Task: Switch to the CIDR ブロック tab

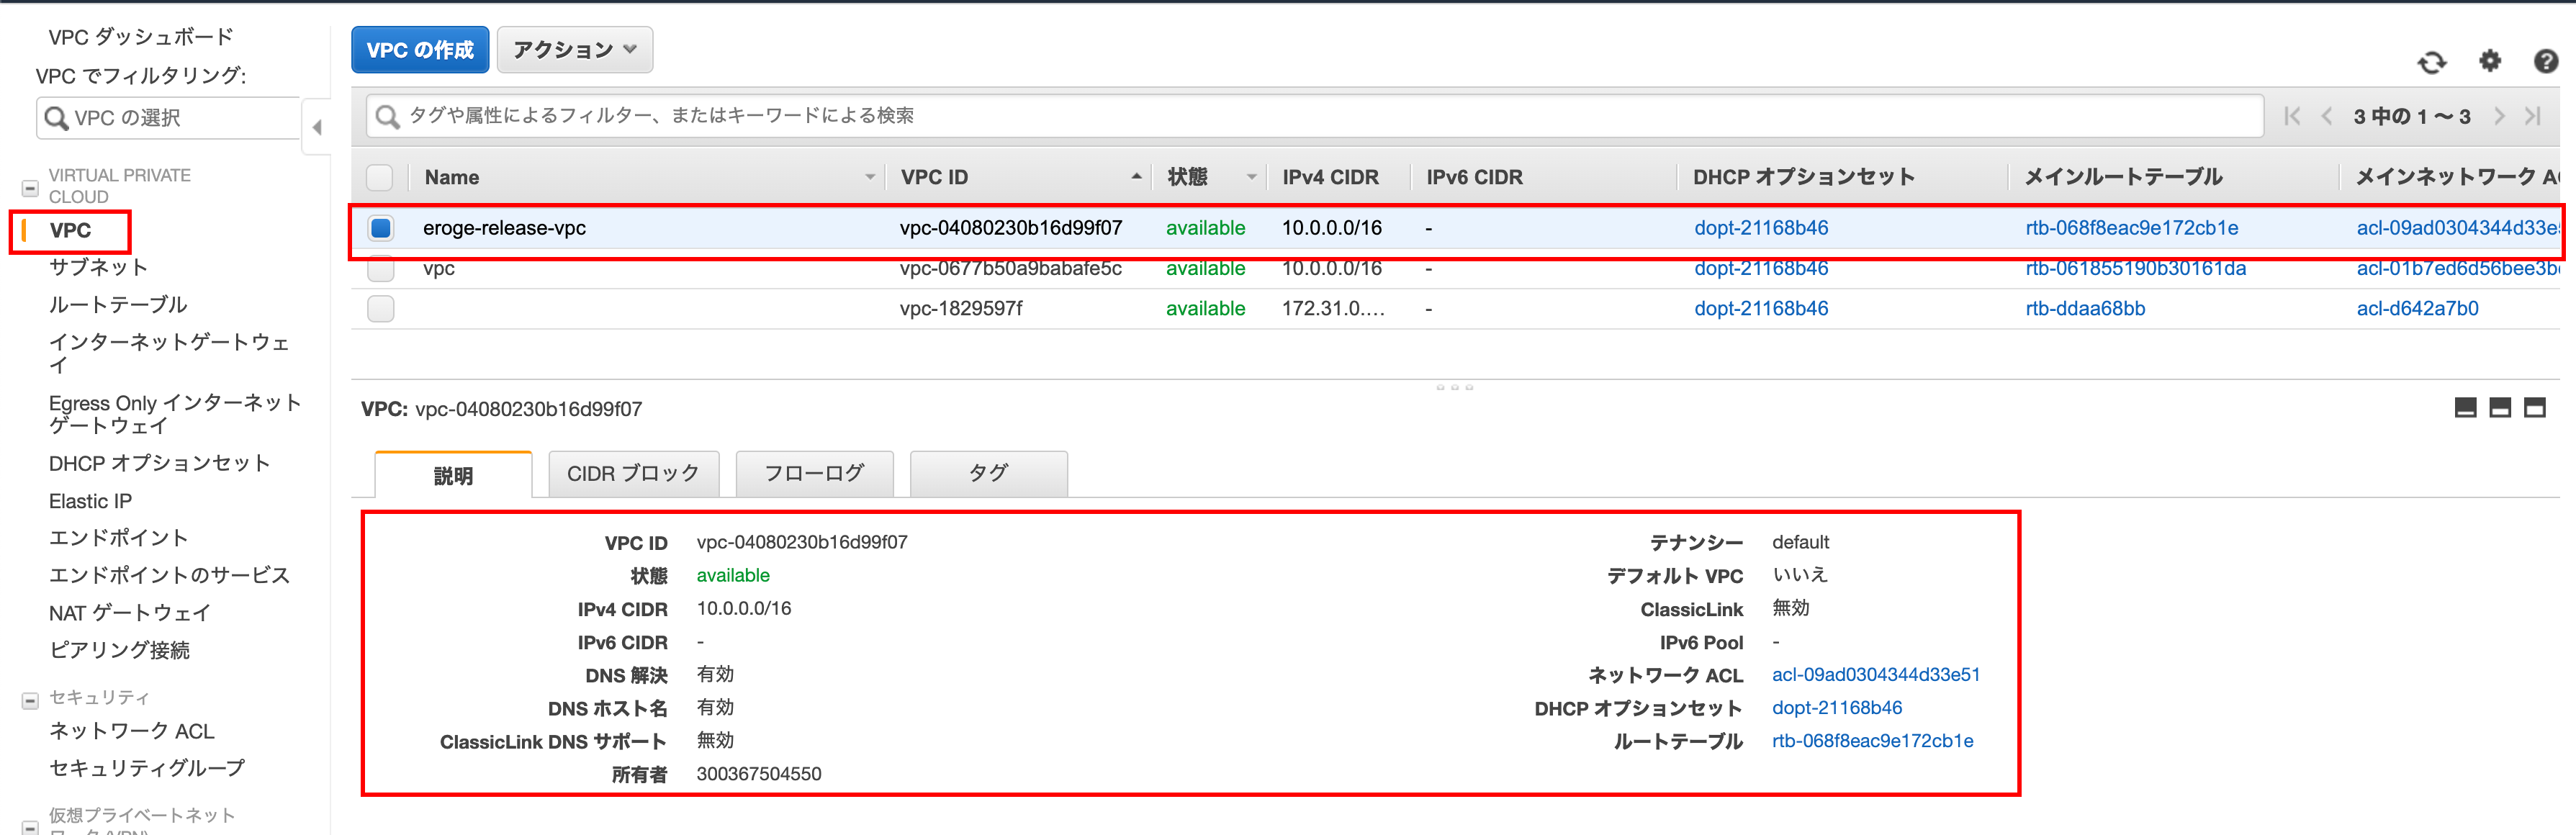Action: pyautogui.click(x=633, y=474)
